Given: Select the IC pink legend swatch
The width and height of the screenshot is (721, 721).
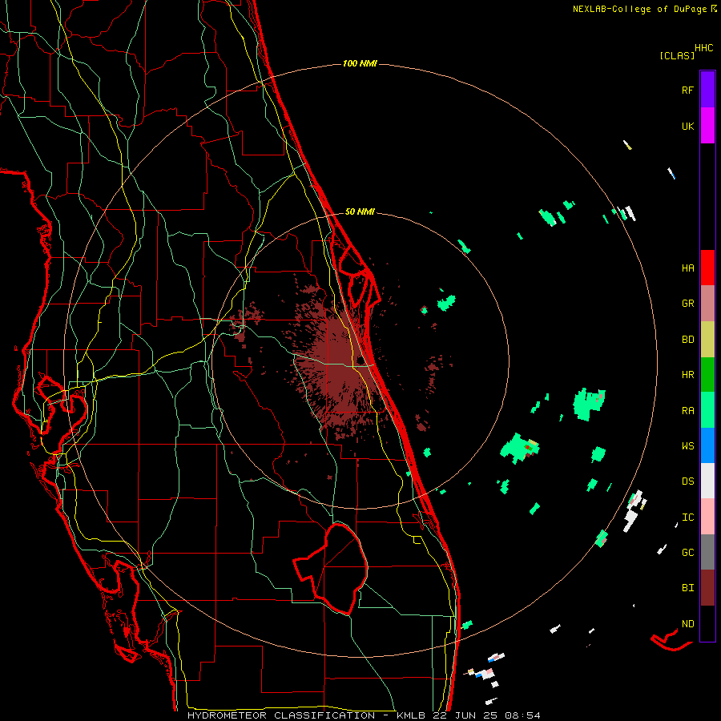Looking at the screenshot, I should [707, 517].
